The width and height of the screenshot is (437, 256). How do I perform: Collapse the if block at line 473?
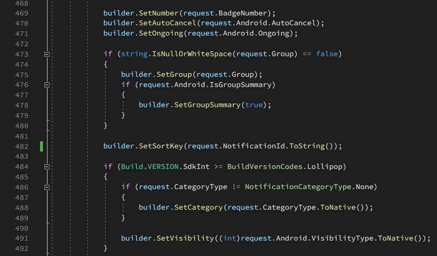tap(47, 54)
